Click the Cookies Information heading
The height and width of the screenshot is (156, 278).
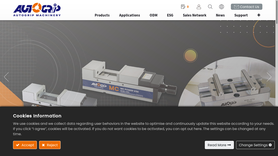[37, 116]
